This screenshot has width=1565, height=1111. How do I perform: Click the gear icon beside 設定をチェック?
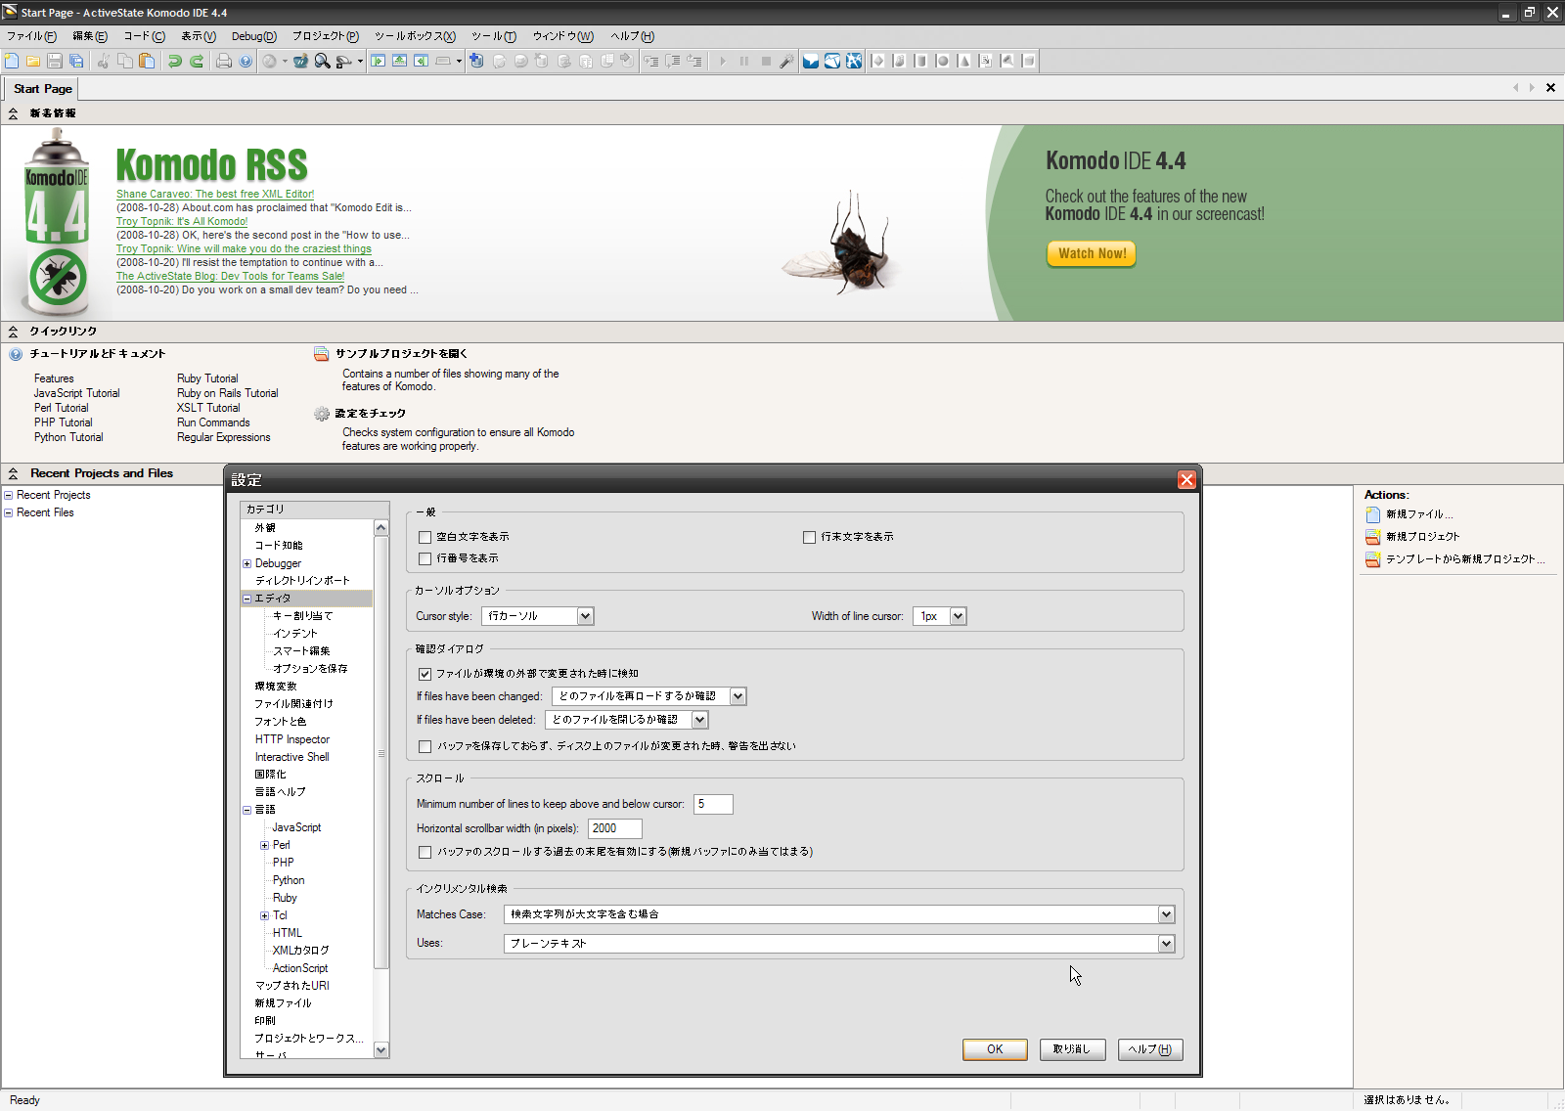(x=322, y=414)
